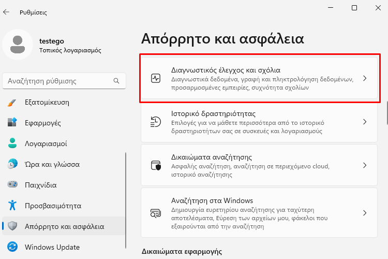Open Αναζήτηση στα Windows card
The width and height of the screenshot is (388, 259).
click(259, 213)
